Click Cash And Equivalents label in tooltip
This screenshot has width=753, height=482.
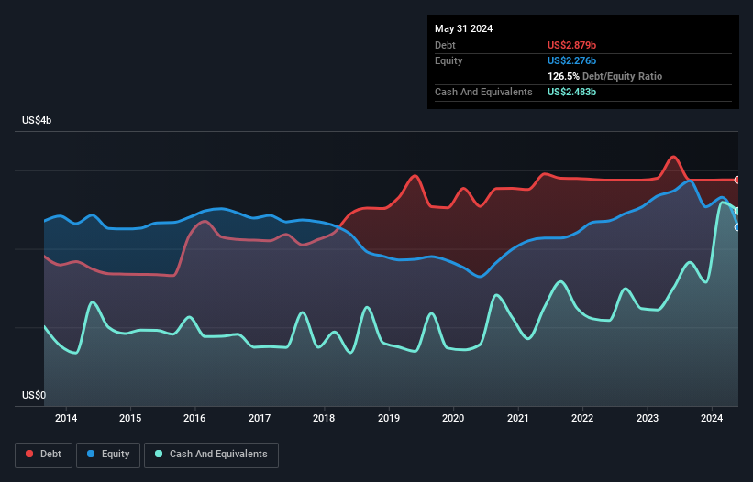point(483,92)
